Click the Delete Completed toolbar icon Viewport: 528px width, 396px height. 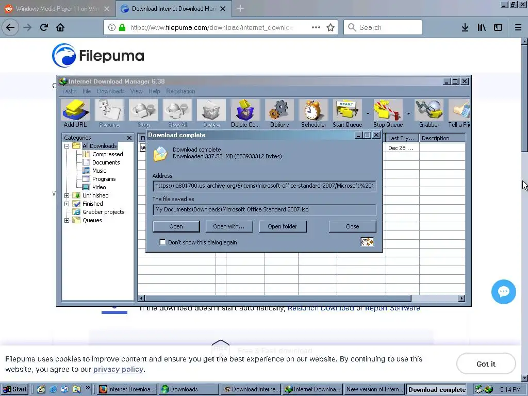pos(245,113)
